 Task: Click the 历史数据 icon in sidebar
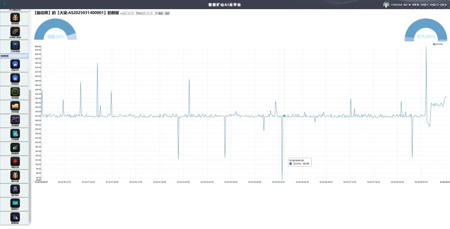coord(15,133)
